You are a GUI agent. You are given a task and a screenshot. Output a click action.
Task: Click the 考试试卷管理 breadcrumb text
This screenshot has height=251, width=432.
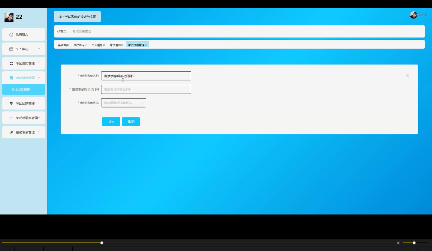tap(82, 31)
